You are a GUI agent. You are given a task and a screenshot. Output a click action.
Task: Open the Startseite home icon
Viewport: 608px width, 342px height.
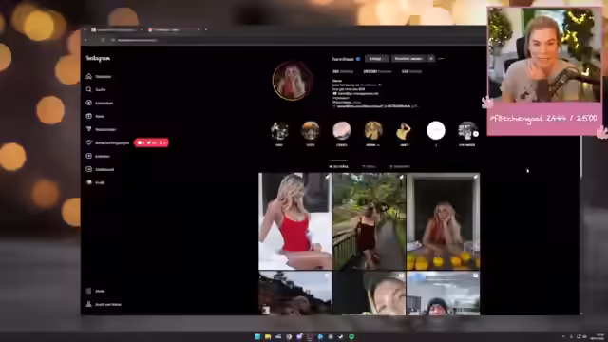88,76
